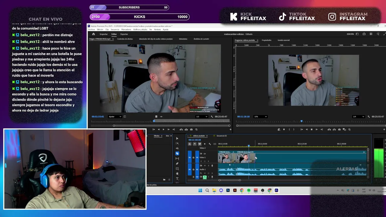Mute Audio 1 track with M button
This screenshot has height=217, width=386.
(x=205, y=165)
